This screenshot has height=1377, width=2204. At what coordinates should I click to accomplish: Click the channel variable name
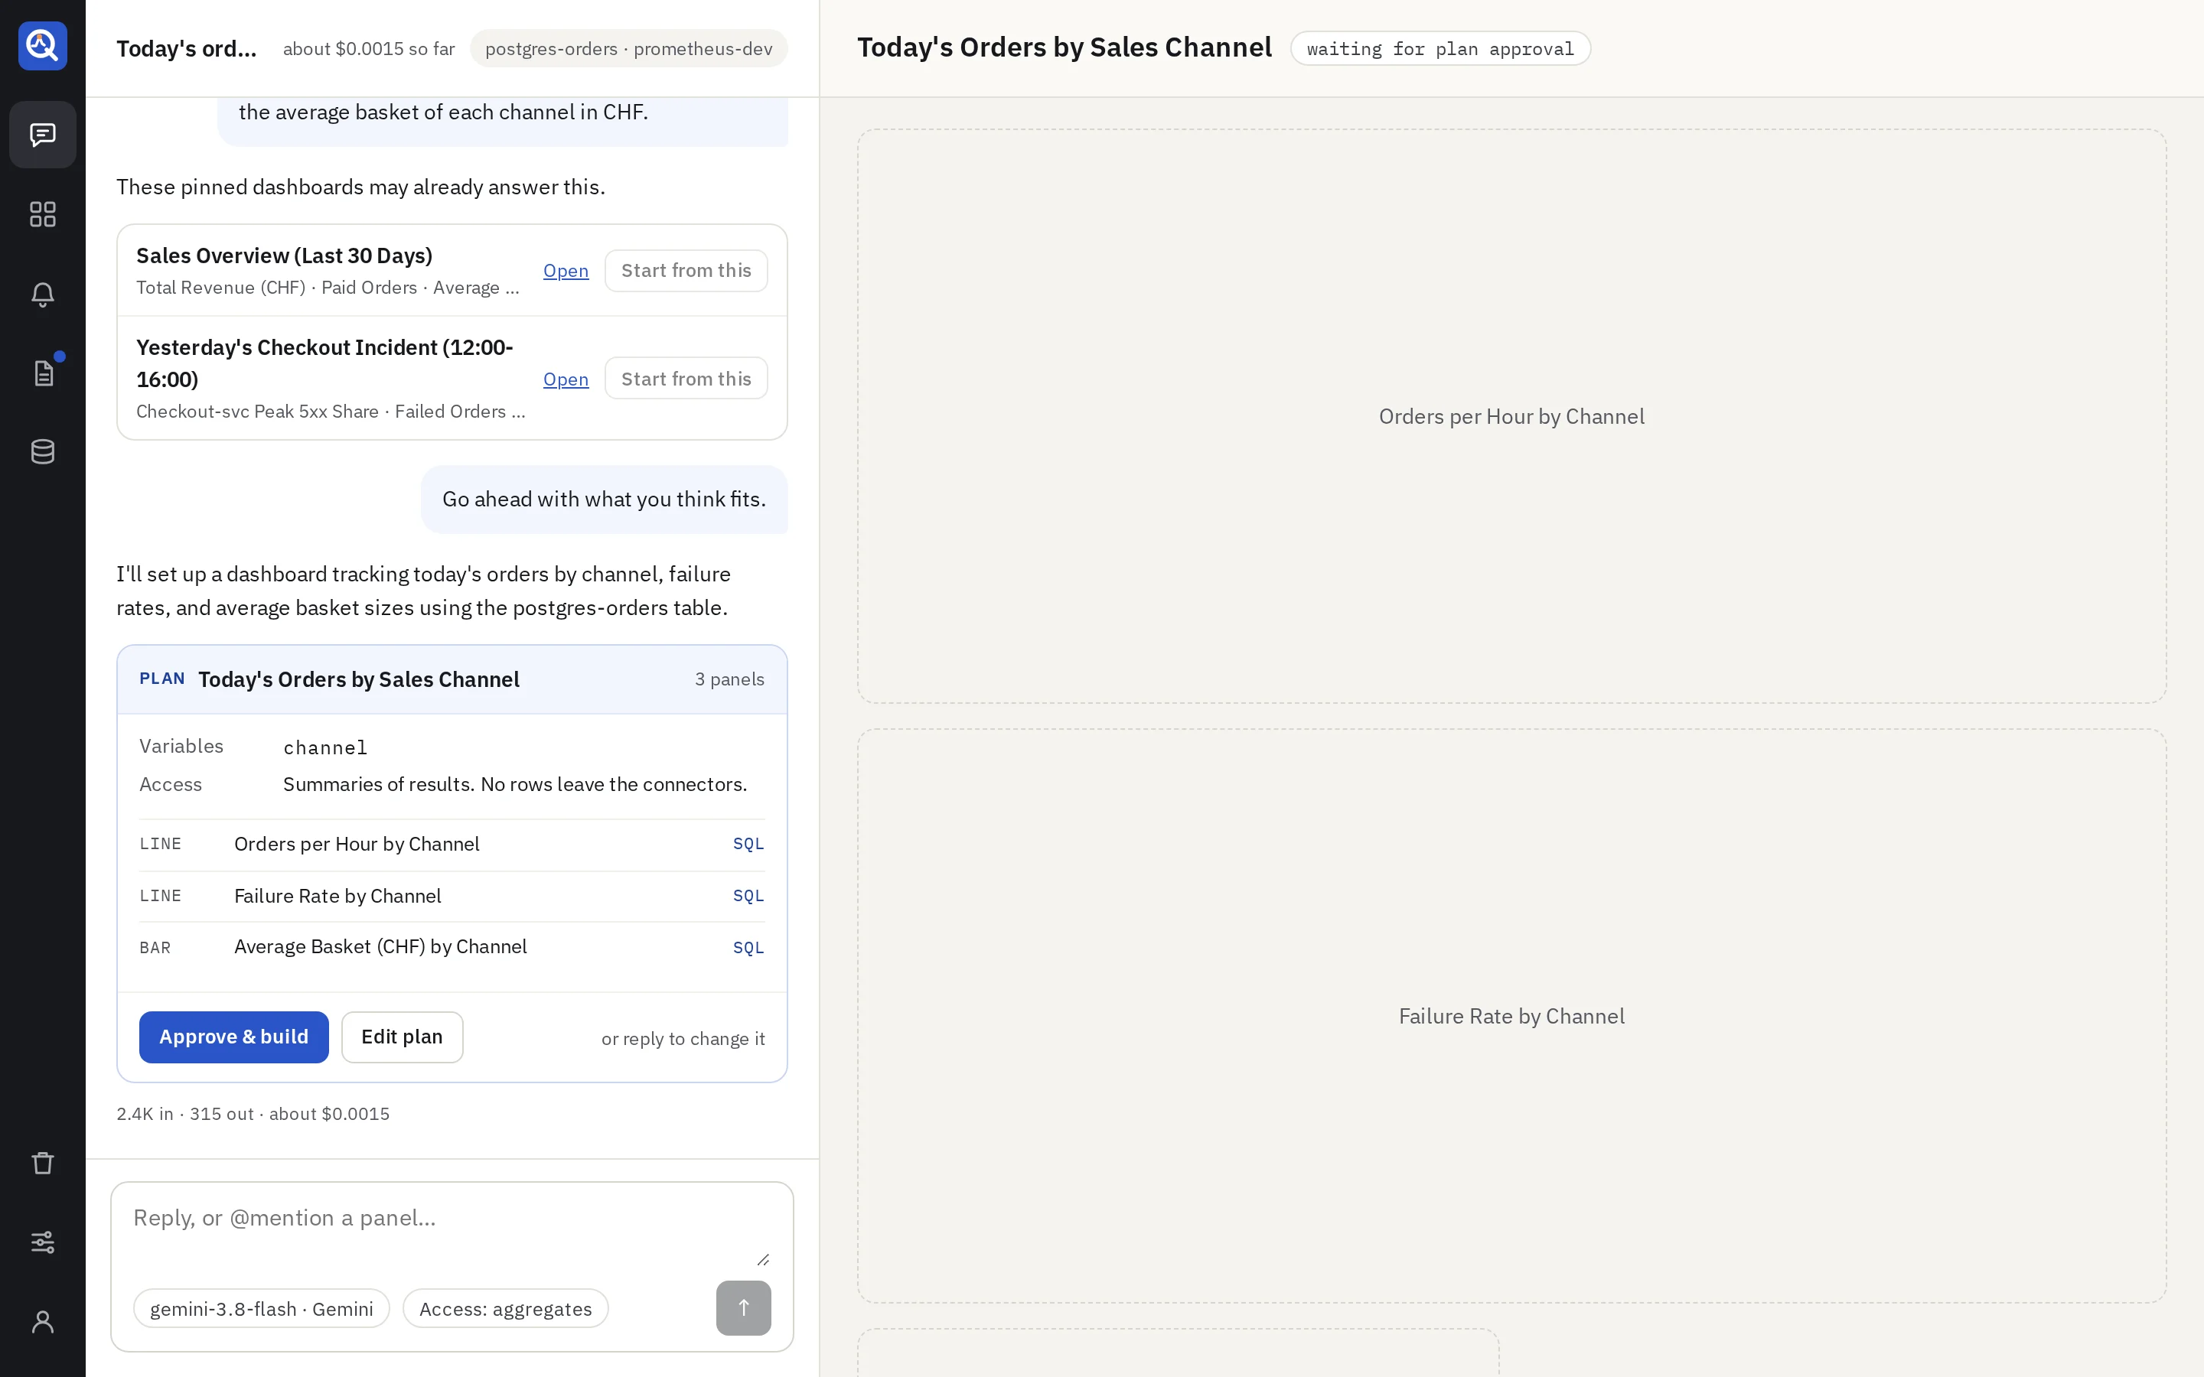[325, 747]
